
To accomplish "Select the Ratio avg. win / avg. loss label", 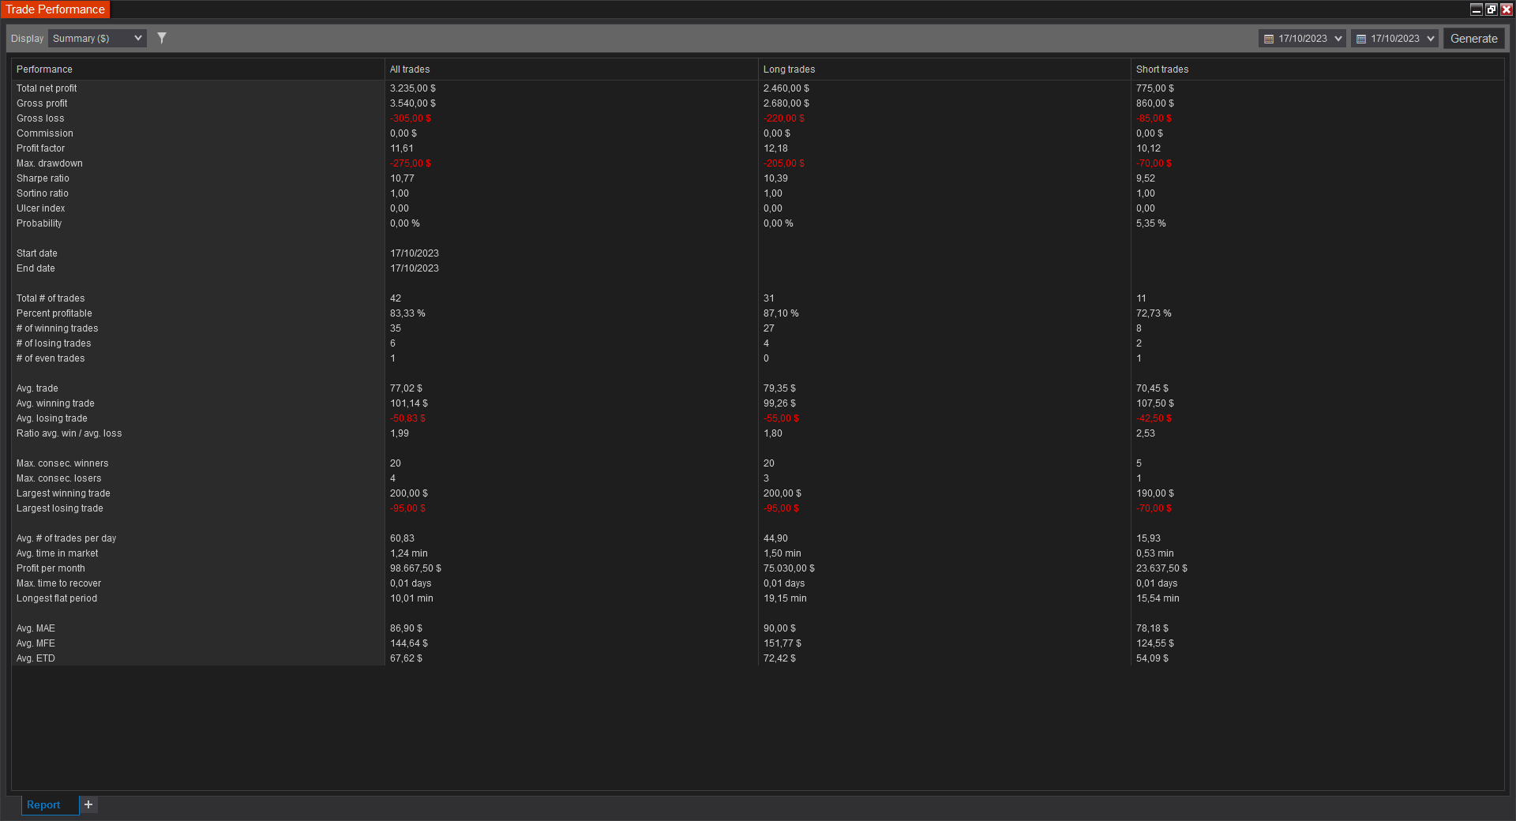I will 69,433.
